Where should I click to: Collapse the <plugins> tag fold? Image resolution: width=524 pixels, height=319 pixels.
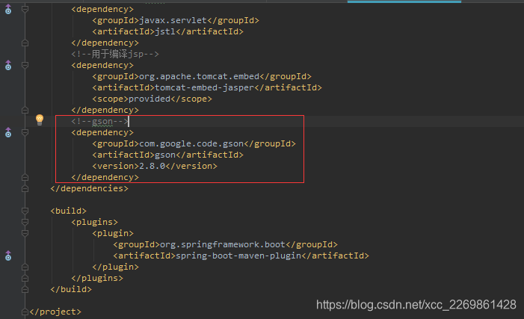click(25, 222)
